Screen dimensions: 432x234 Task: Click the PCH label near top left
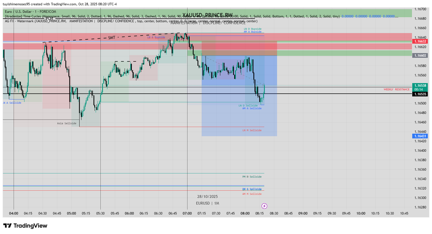pyautogui.click(x=49, y=18)
